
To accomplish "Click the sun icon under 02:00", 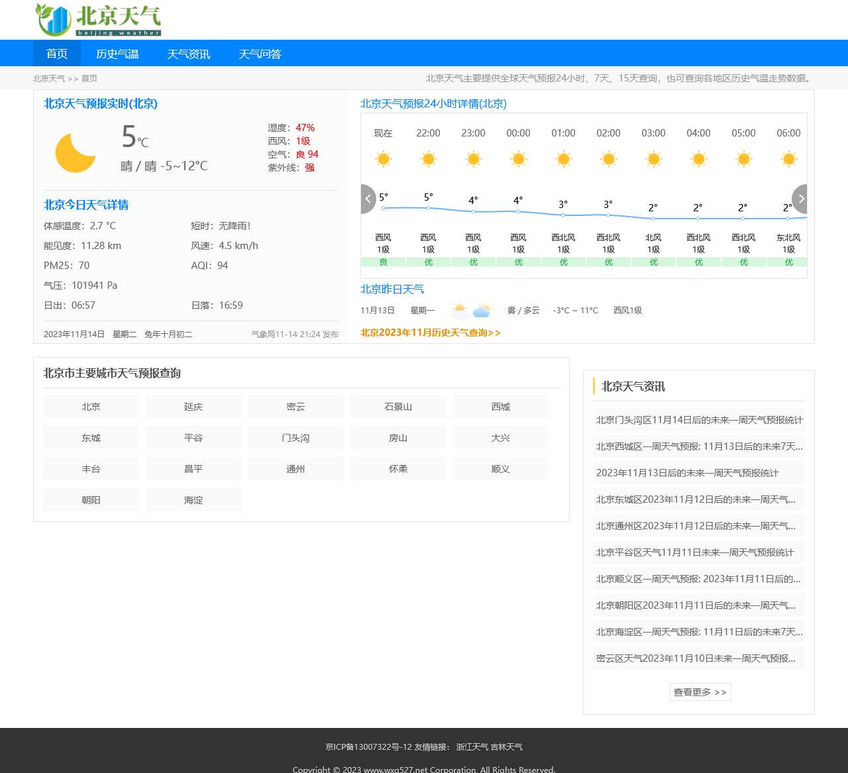I will click(608, 159).
